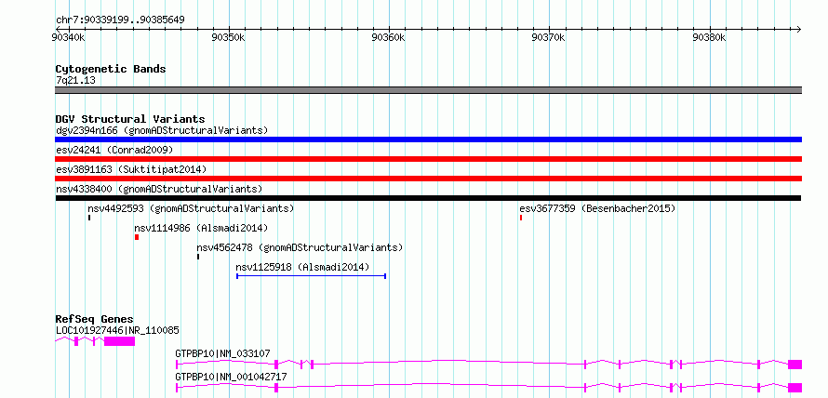This screenshot has height=398, width=828.
Task: Open the nsv1125918 (Alsmadi2014) label
Action: (x=302, y=267)
